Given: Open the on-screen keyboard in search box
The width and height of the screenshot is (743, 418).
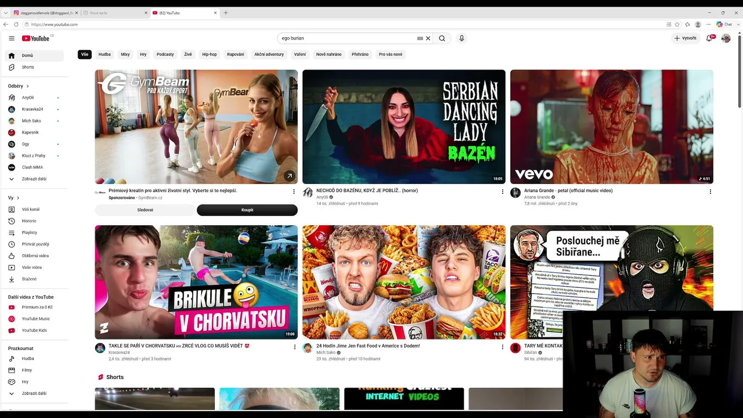Looking at the screenshot, I should click(420, 38).
